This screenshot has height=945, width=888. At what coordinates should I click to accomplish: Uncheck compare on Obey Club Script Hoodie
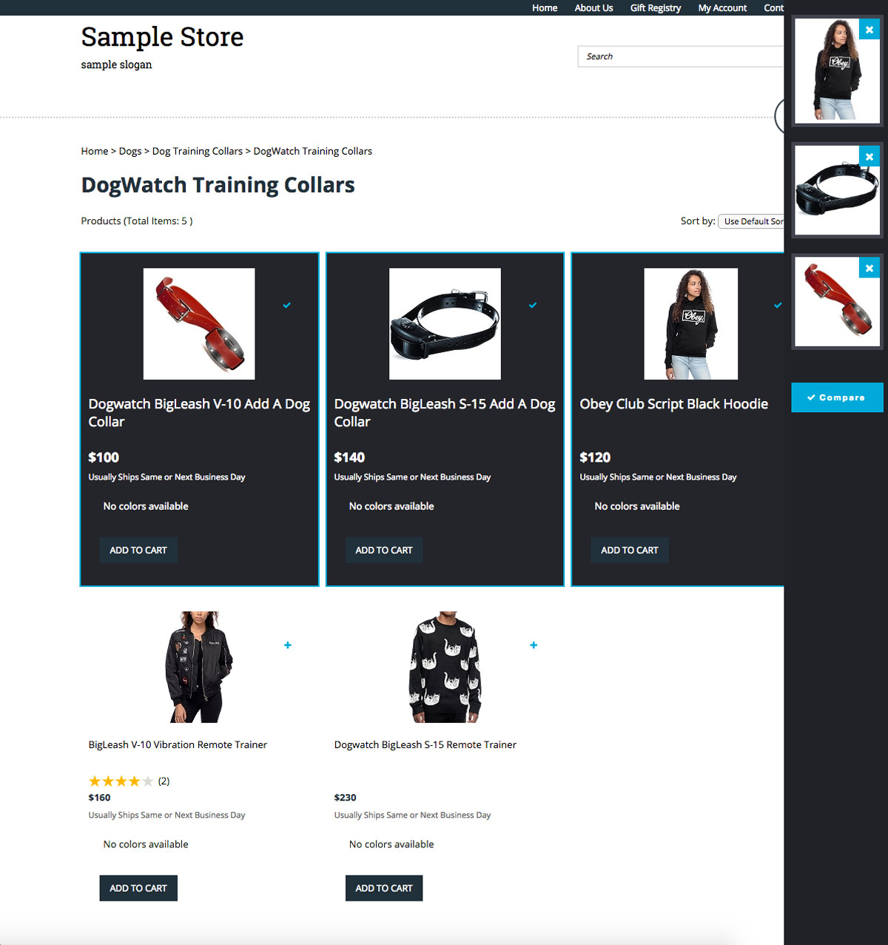tap(778, 305)
